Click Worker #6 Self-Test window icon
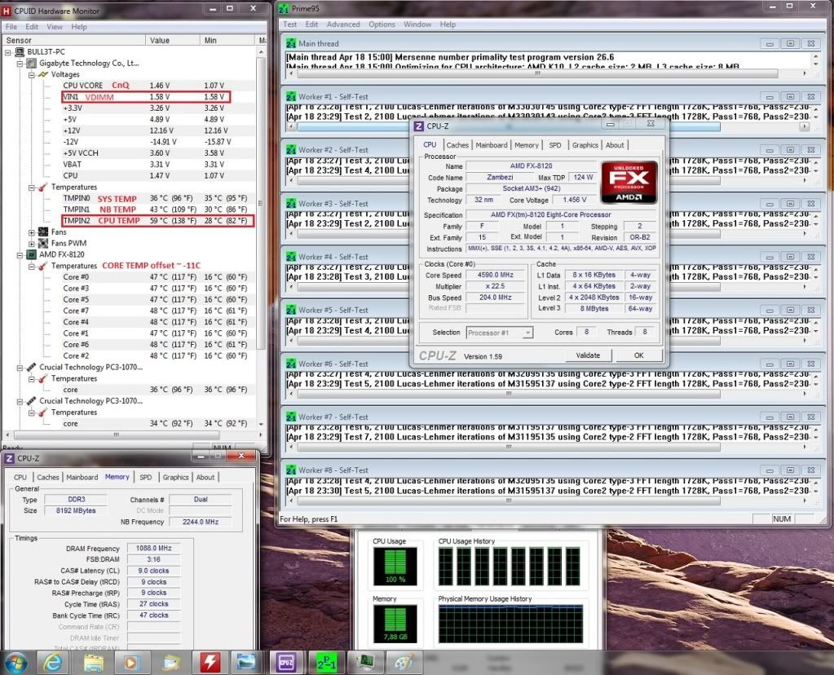Screen dimensions: 834x675 click(291, 364)
